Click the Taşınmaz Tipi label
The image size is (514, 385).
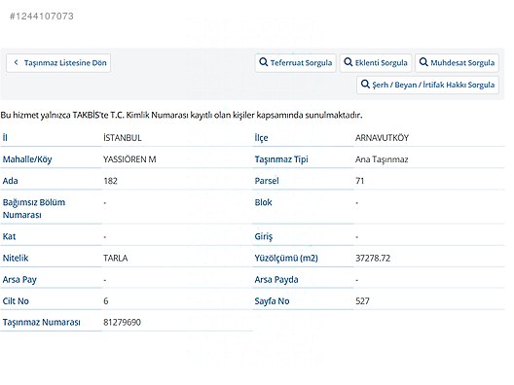[x=281, y=159]
